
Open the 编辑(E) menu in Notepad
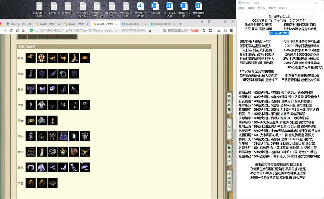pyautogui.click(x=251, y=8)
